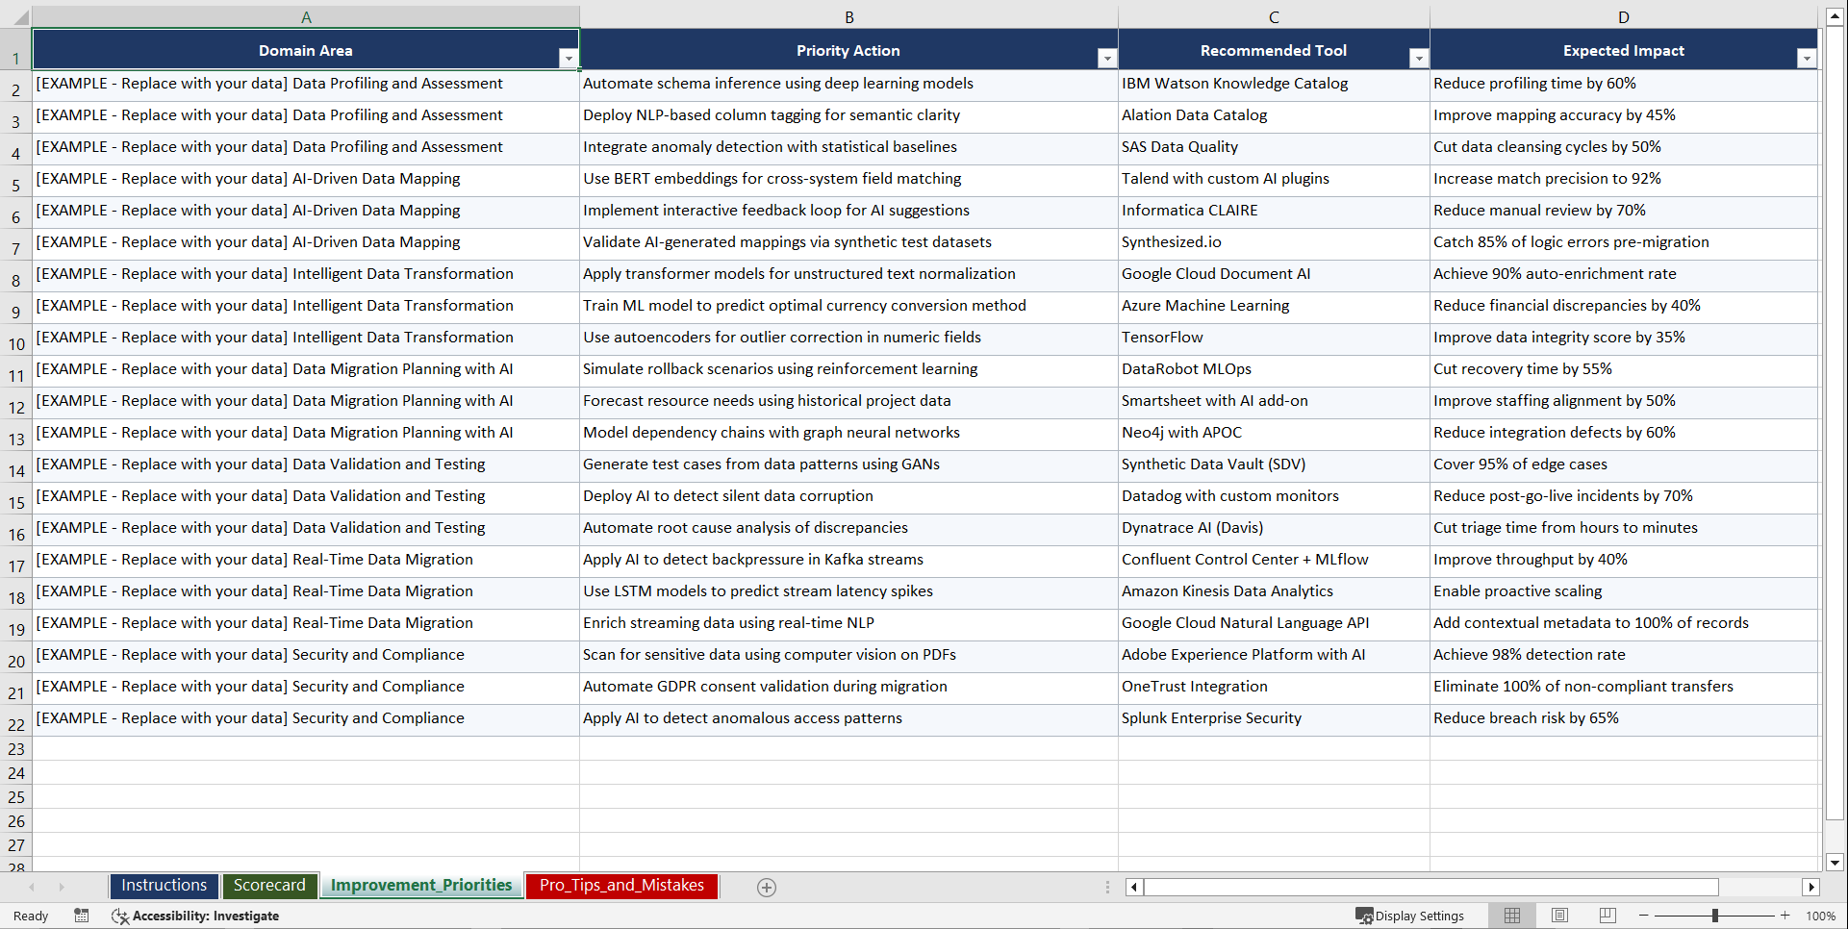Click the zoom out minus icon
Viewport: 1848px width, 929px height.
pyautogui.click(x=1642, y=916)
